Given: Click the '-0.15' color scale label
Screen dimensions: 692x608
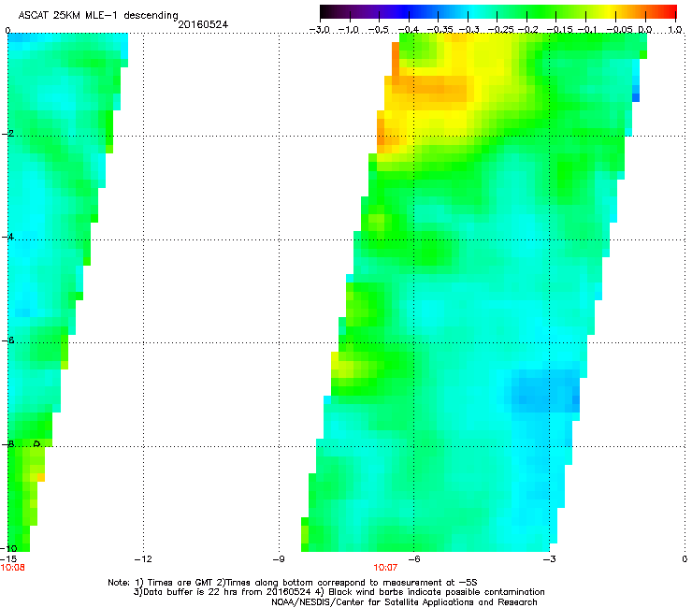Looking at the screenshot, I should click(x=559, y=30).
